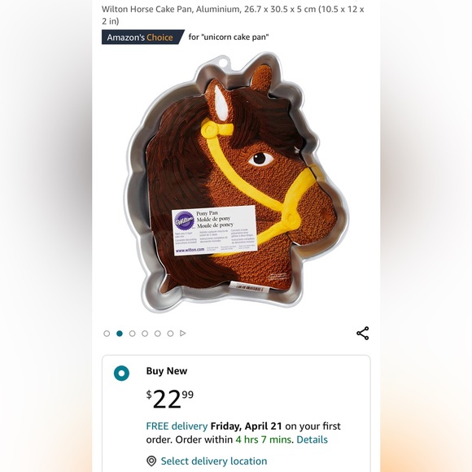Screen dimensions: 472x472
Task: Click the Buy New label
Action: pyautogui.click(x=167, y=371)
